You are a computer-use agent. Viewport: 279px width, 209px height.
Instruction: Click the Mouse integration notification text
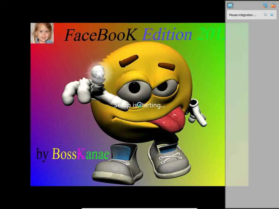(243, 15)
